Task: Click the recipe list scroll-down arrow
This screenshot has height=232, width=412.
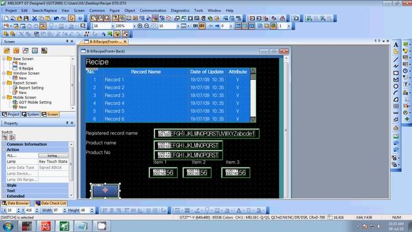Action: [253, 119]
